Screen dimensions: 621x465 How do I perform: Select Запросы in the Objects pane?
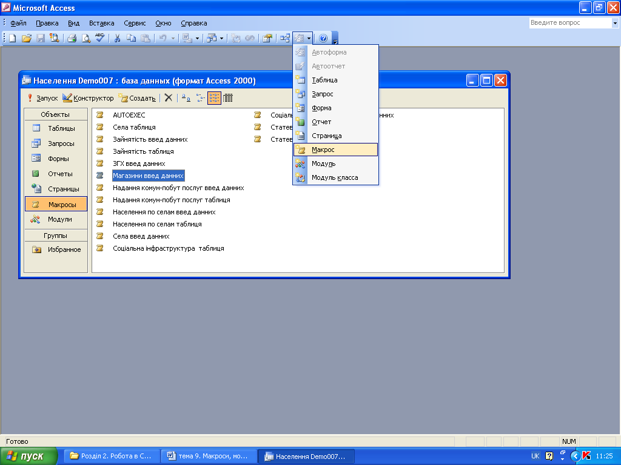tap(56, 143)
